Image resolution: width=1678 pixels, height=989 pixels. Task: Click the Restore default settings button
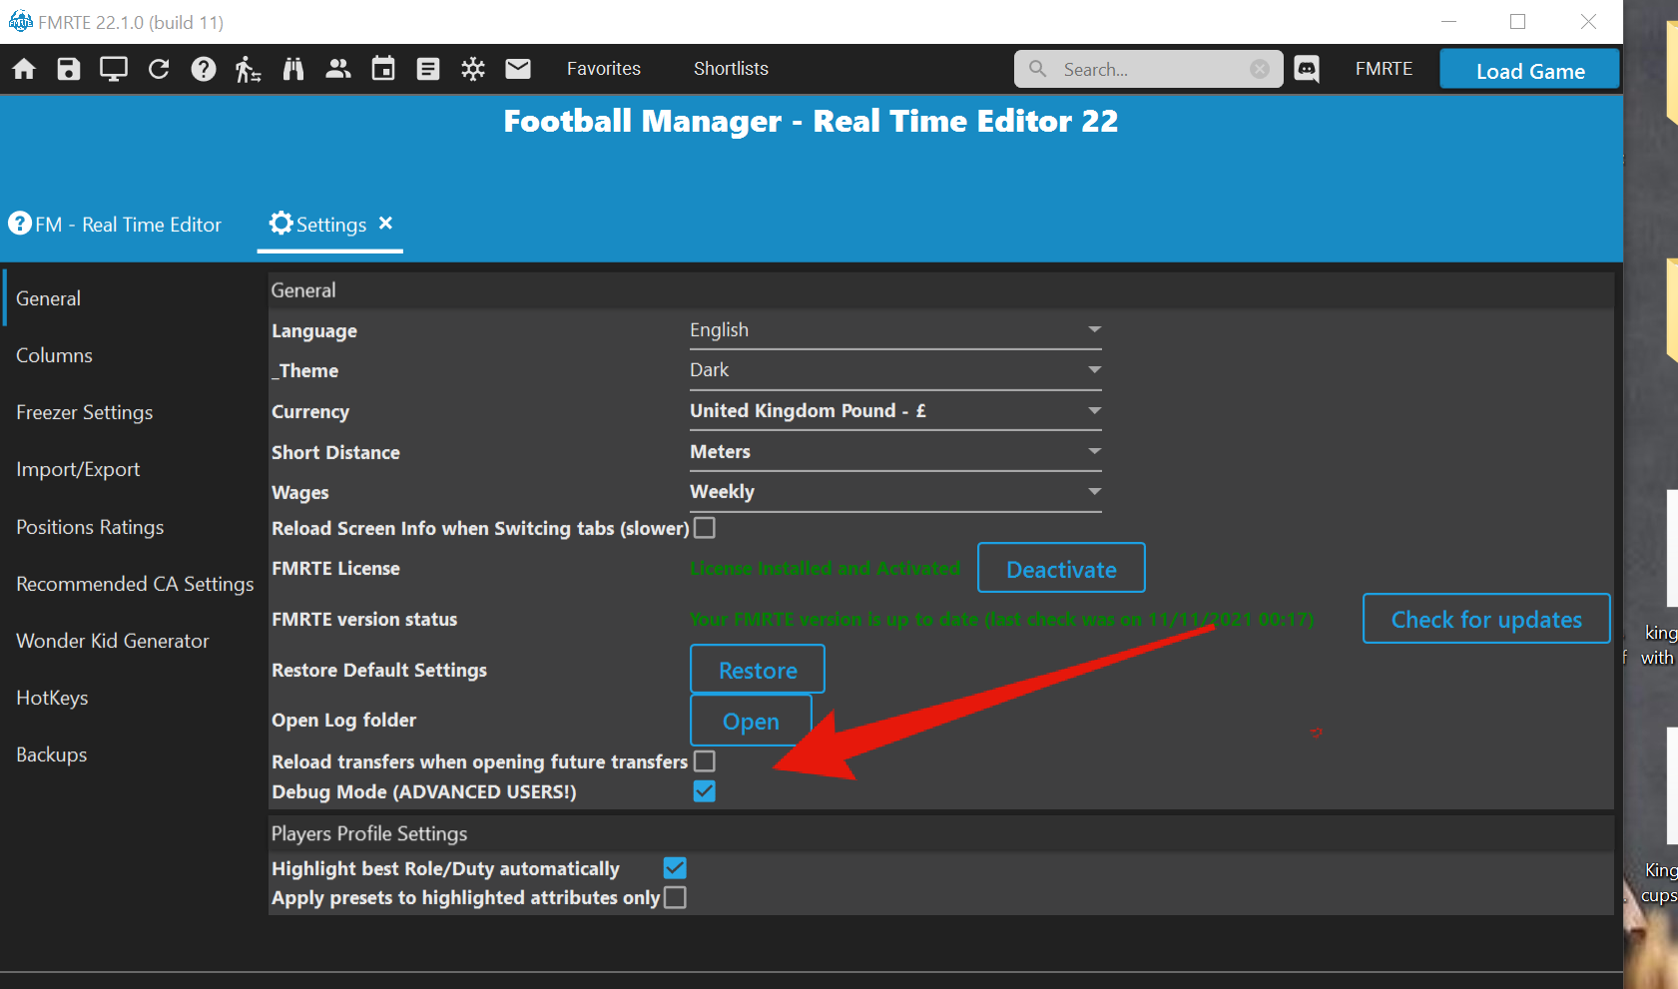click(758, 670)
